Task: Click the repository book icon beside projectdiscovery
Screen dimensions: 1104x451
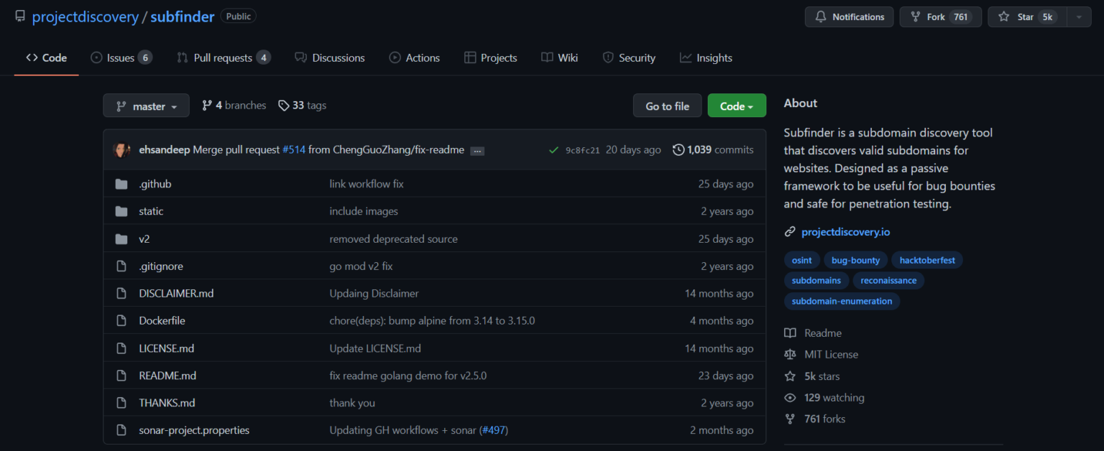Action: [20, 15]
